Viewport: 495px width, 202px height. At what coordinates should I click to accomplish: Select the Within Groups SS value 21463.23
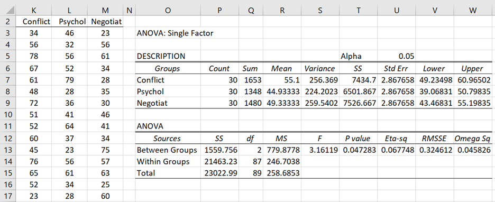[219, 162]
